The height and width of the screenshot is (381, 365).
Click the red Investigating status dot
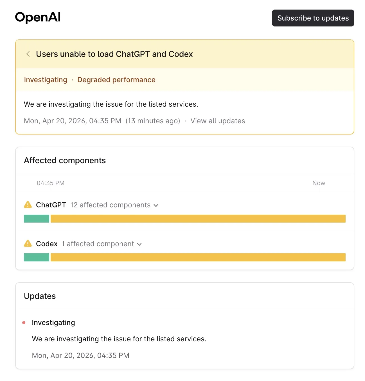click(x=24, y=323)
